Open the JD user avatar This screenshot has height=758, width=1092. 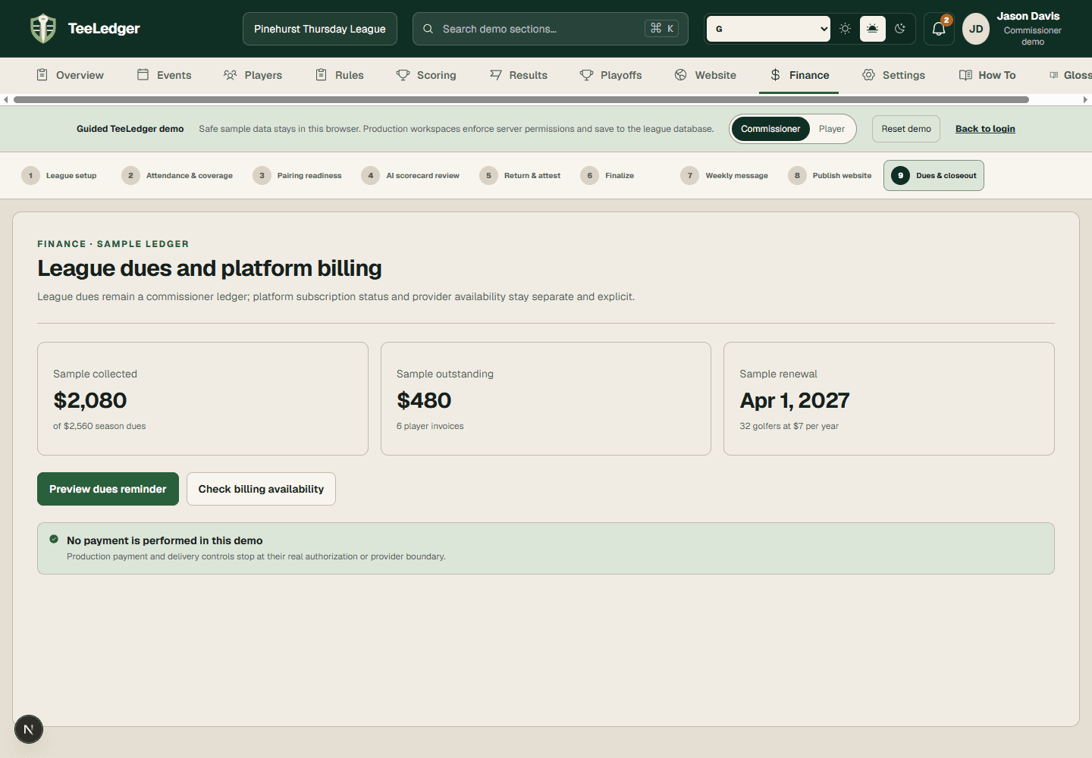tap(976, 29)
